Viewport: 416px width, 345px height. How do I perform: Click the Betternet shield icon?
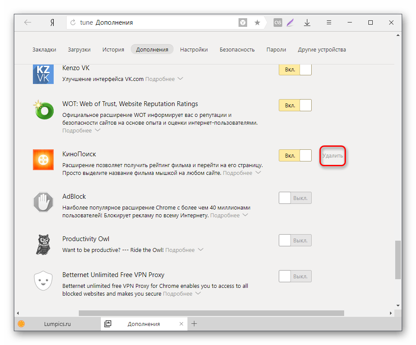(43, 281)
